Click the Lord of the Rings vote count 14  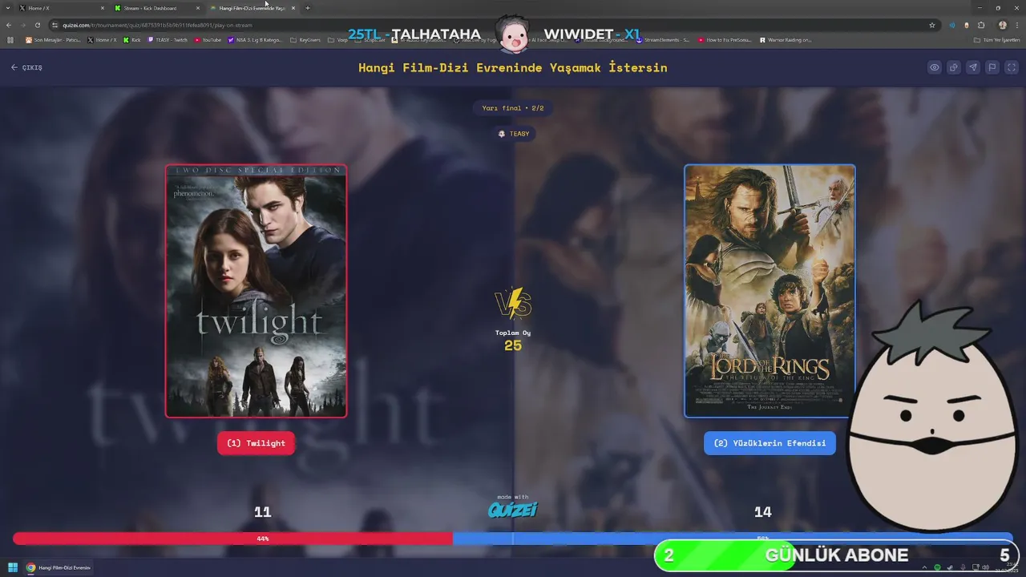pos(762,512)
